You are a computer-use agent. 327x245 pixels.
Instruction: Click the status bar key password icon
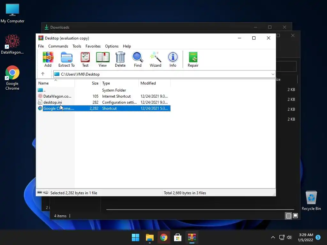(x=46, y=192)
